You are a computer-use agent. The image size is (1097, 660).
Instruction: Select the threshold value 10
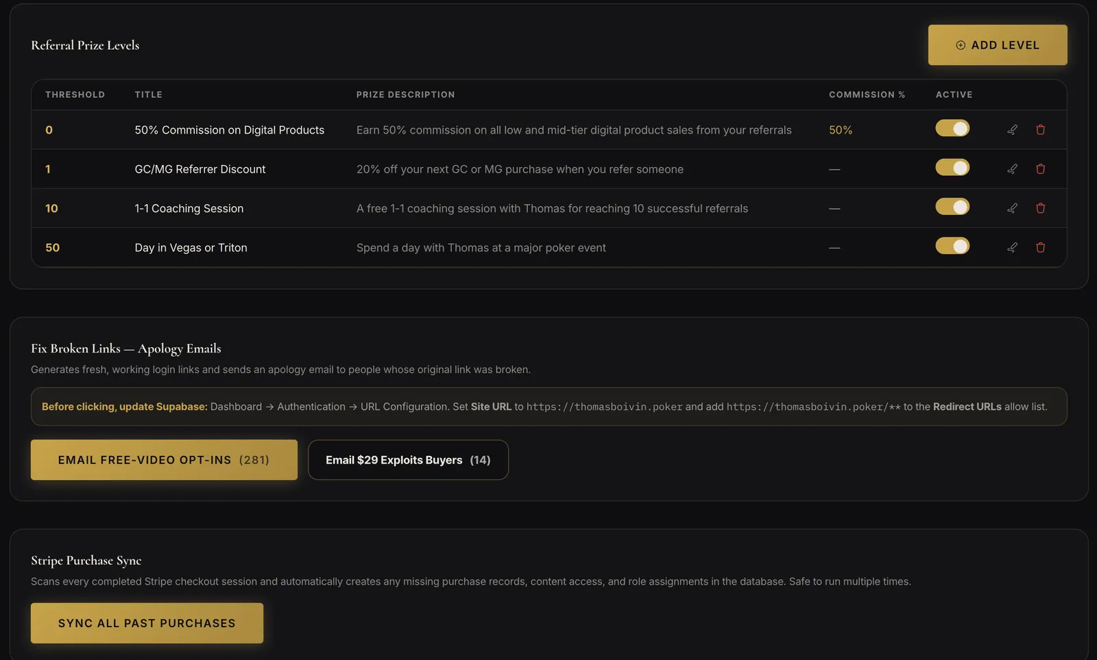tap(51, 208)
